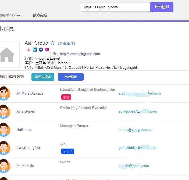Viewport: 189px width, 180px height.
Task: Open the h.ince email address
Action: [137, 130]
